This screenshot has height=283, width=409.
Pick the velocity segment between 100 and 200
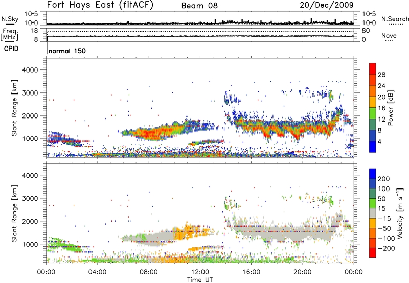pyautogui.click(x=373, y=183)
